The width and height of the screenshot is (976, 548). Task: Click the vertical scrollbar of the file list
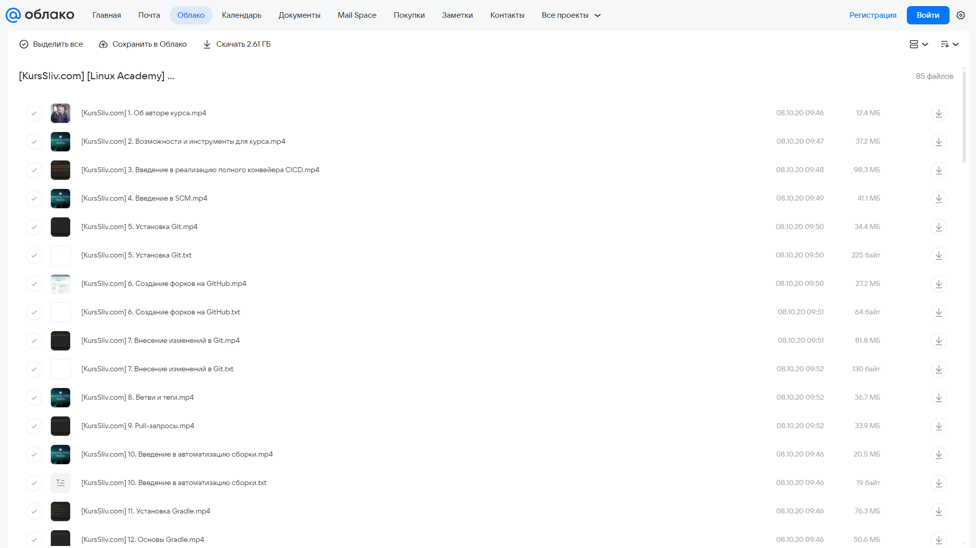[964, 117]
